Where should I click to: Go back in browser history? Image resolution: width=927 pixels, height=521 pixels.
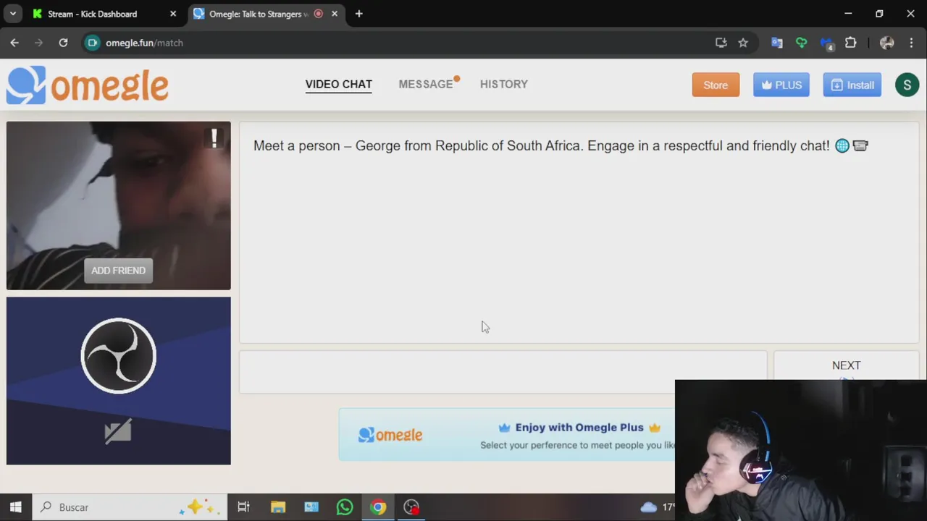coord(14,43)
